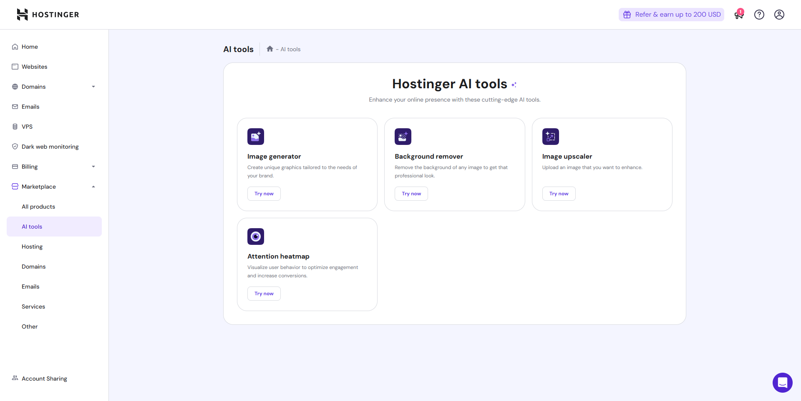
Task: Click the sparkle icon beside AI tools heading
Action: point(514,85)
